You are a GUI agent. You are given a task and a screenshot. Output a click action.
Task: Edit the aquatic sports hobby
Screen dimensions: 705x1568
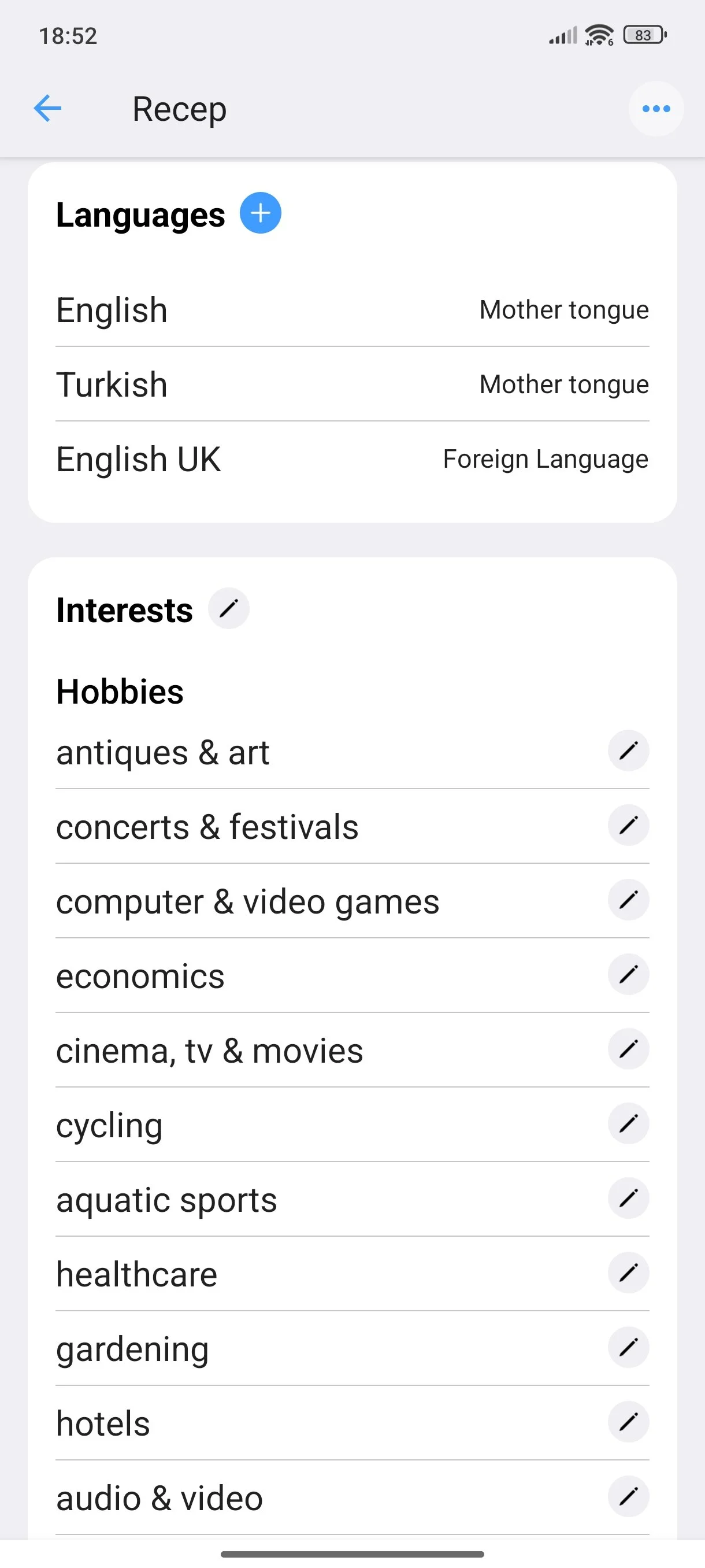tap(628, 1198)
